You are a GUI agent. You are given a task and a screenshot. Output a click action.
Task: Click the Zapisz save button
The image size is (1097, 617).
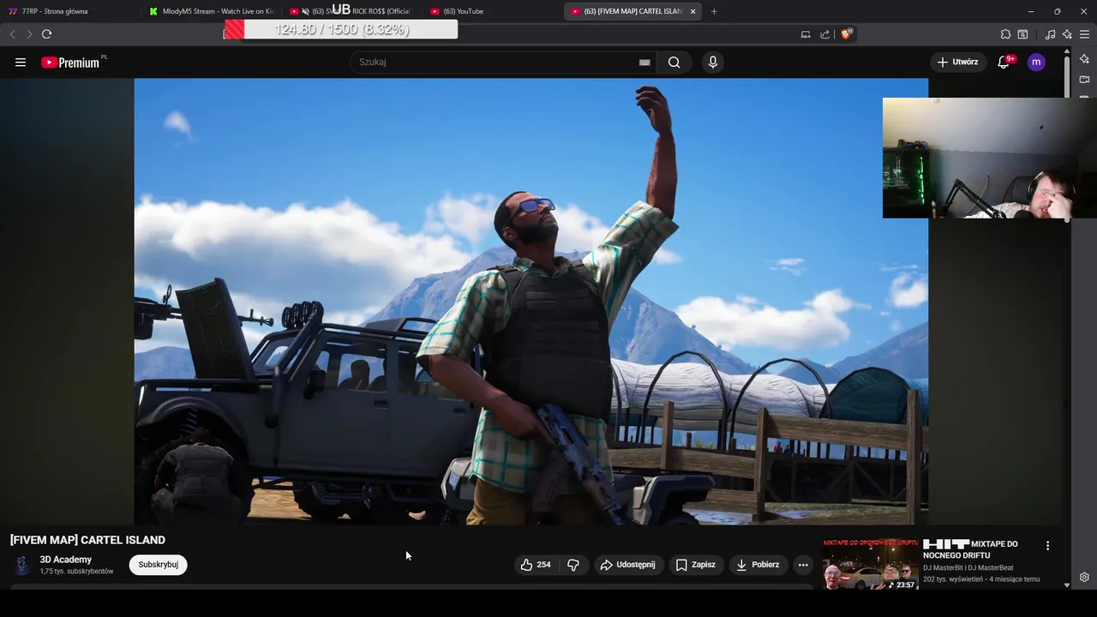[x=696, y=565]
